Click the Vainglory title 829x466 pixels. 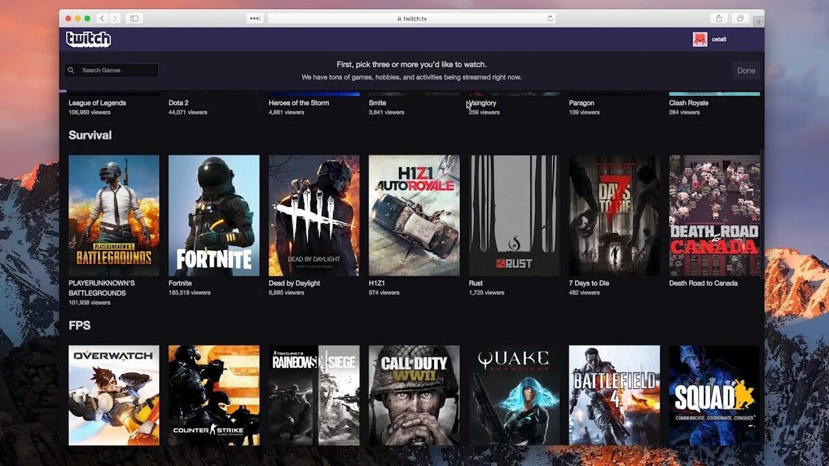pos(483,103)
